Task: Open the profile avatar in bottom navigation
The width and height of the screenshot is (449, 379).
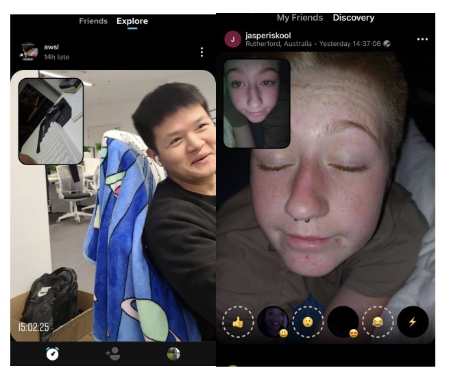Action: pos(174,354)
